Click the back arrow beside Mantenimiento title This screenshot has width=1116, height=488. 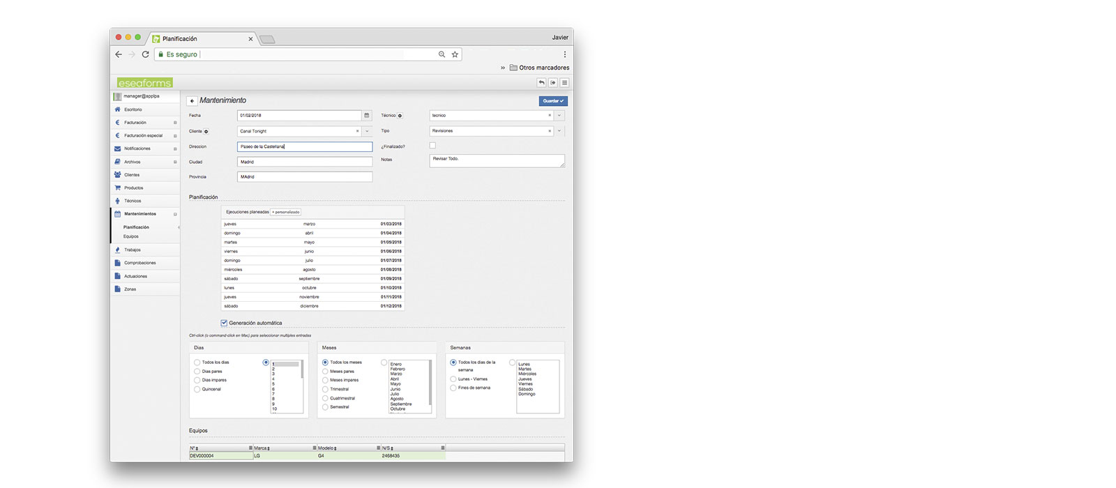[192, 101]
